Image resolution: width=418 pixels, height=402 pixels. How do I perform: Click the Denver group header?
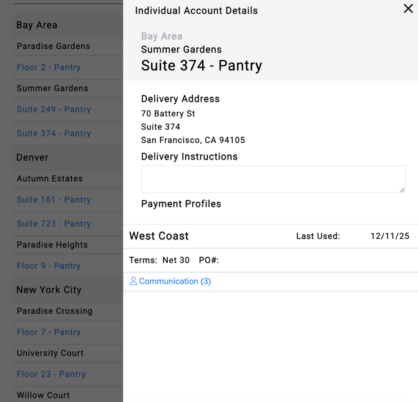point(32,158)
